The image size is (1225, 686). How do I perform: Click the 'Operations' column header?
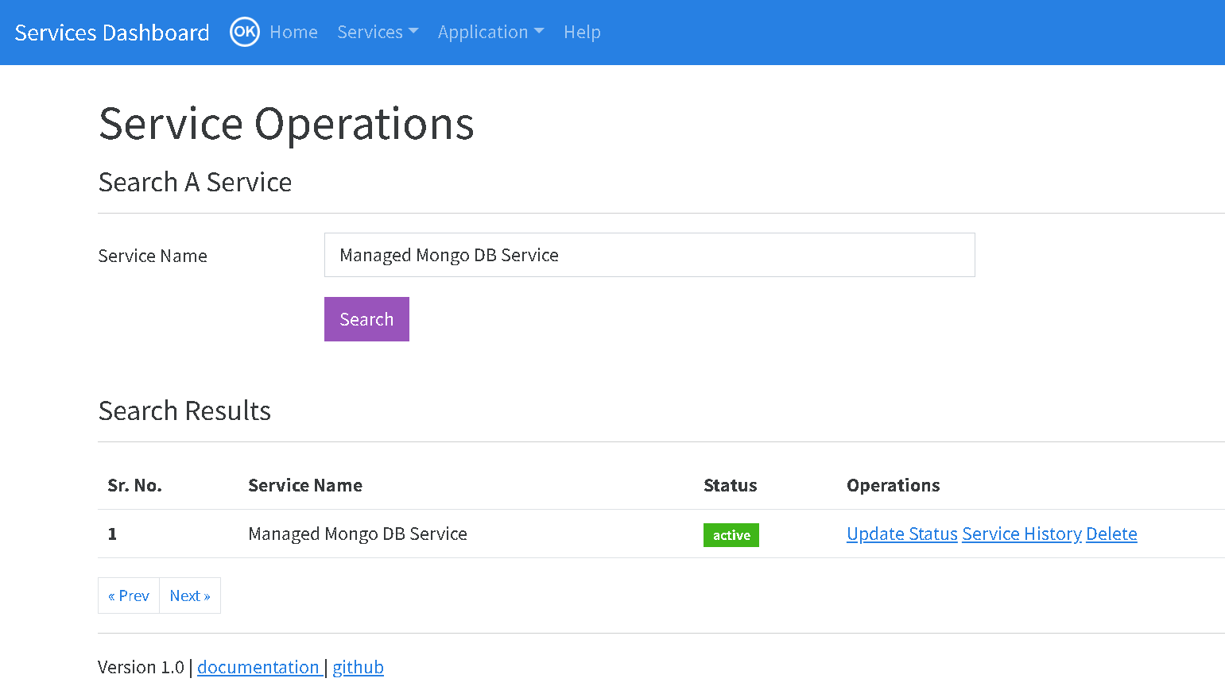[894, 485]
